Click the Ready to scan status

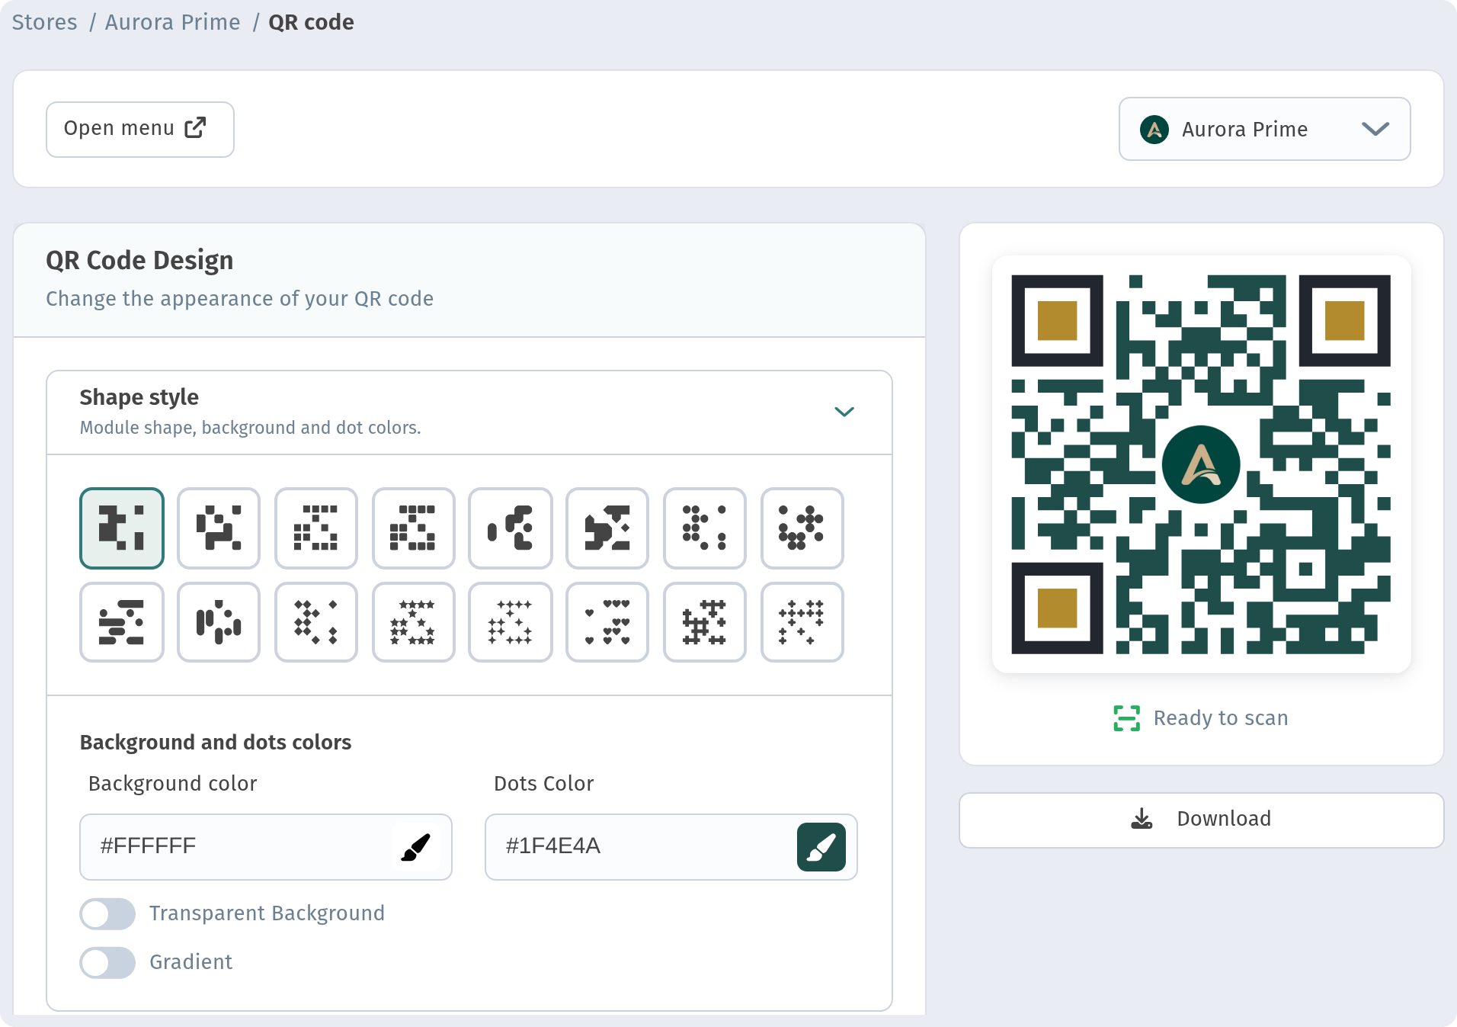click(x=1202, y=718)
